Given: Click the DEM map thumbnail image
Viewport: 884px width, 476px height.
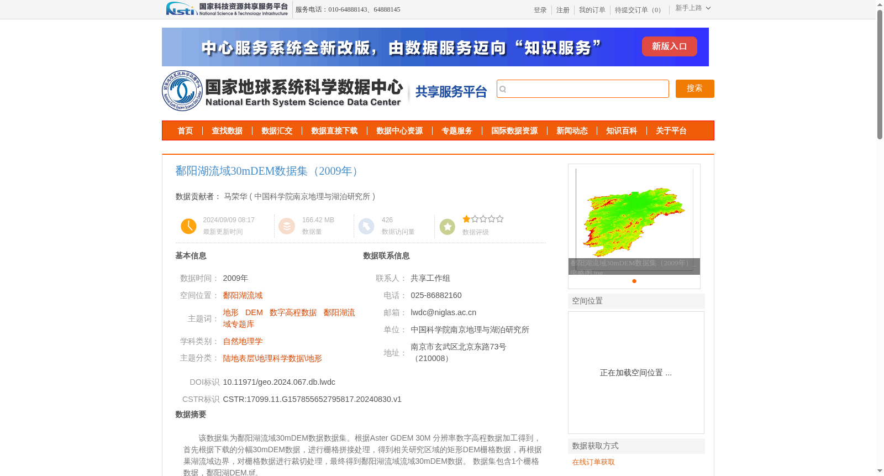Looking at the screenshot, I should (x=634, y=219).
